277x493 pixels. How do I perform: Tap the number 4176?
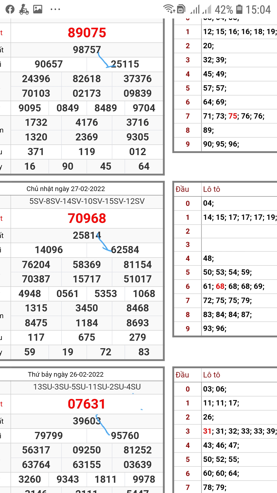87,122
